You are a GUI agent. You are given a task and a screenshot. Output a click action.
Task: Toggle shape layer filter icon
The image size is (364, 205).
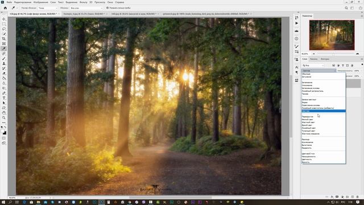click(x=348, y=65)
